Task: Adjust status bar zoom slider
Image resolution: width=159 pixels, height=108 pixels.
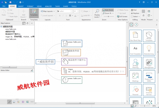Action: click(x=145, y=106)
